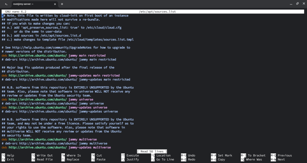The height and width of the screenshot is (163, 307).
Task: Click the ^G Help shortcut label
Action: [8, 156]
